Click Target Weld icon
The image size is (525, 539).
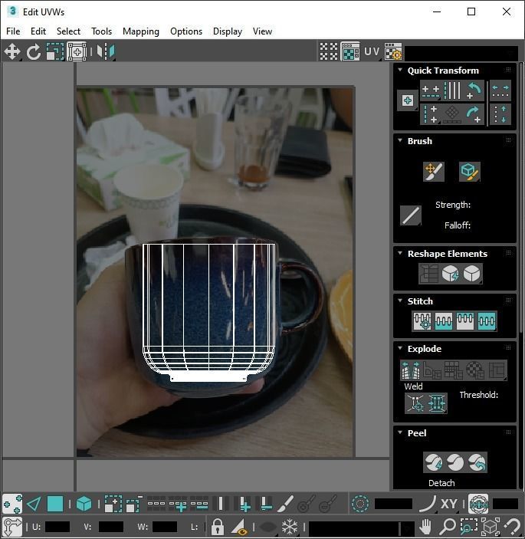click(415, 403)
